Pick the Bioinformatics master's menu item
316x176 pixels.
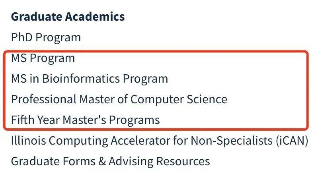point(90,79)
